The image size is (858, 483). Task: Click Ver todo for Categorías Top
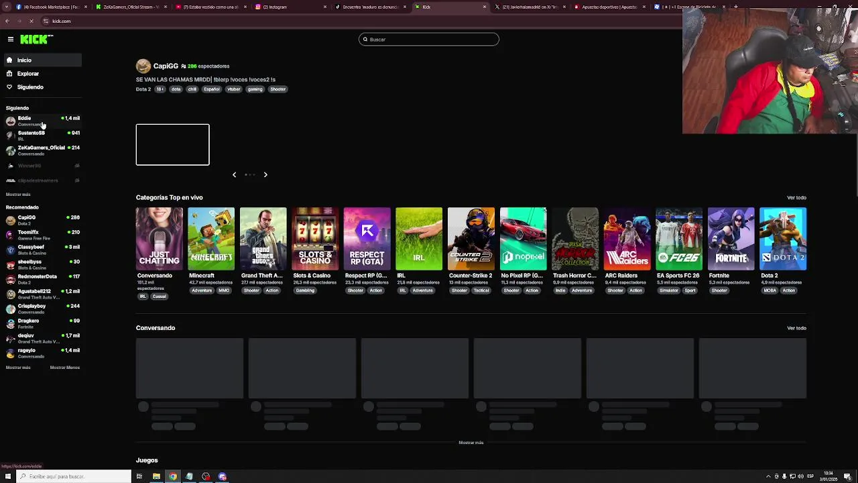pyautogui.click(x=796, y=198)
